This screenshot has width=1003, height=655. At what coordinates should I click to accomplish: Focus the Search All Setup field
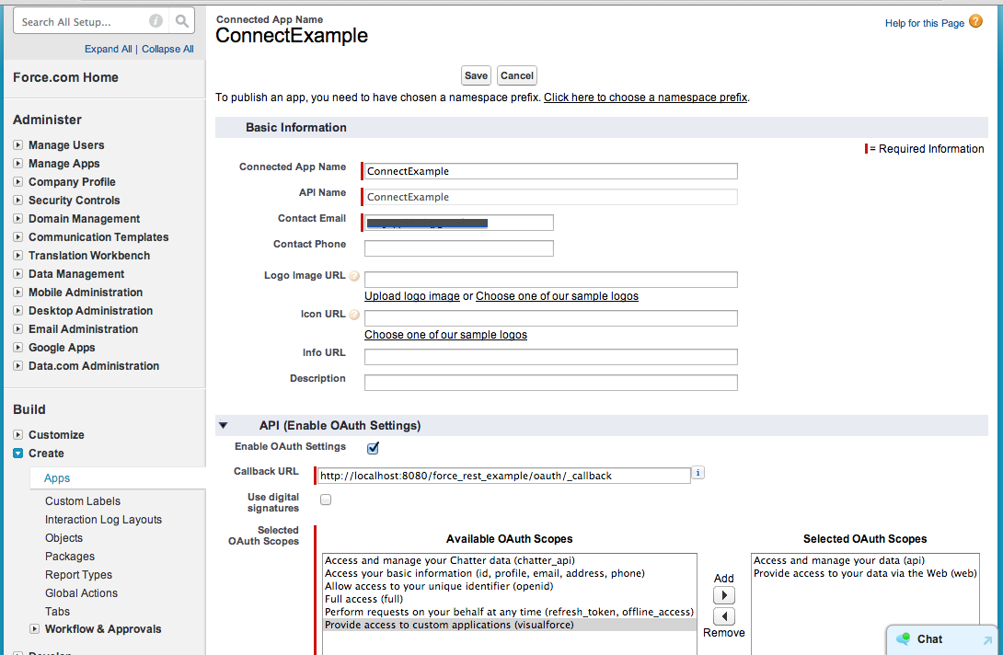pos(82,22)
